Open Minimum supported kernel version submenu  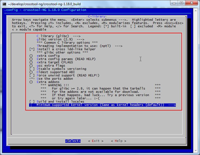click(102, 105)
